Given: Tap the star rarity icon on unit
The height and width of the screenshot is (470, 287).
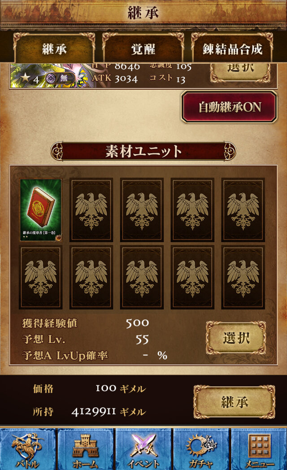Looking at the screenshot, I should point(25,78).
